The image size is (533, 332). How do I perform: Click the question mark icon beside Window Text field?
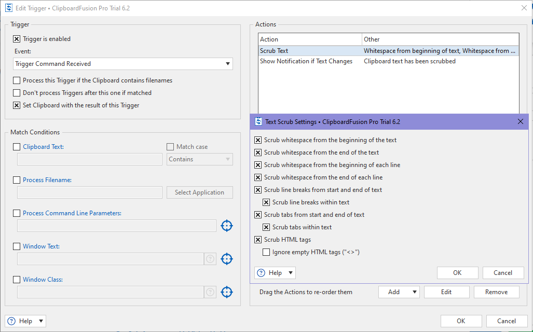tap(210, 259)
